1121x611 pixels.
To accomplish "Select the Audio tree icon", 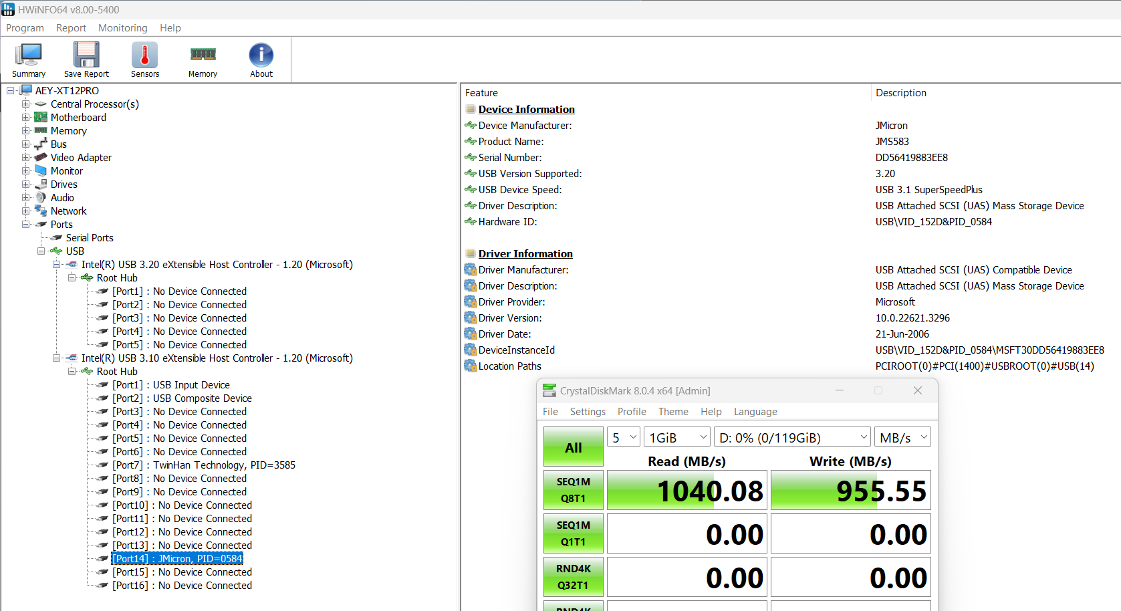I will click(x=41, y=198).
